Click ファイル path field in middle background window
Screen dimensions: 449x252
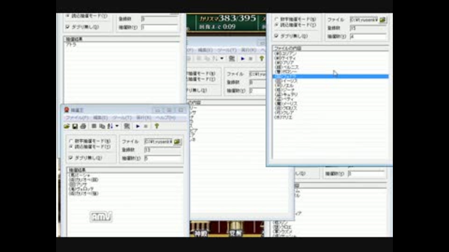(x=257, y=74)
